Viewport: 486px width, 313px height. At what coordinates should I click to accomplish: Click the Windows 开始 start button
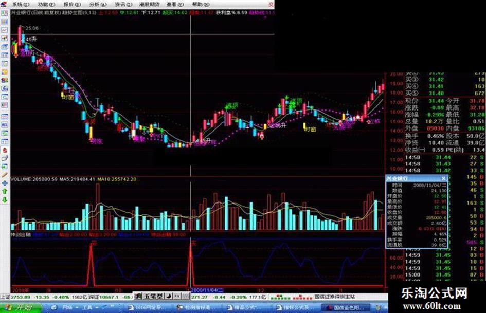click(21, 308)
